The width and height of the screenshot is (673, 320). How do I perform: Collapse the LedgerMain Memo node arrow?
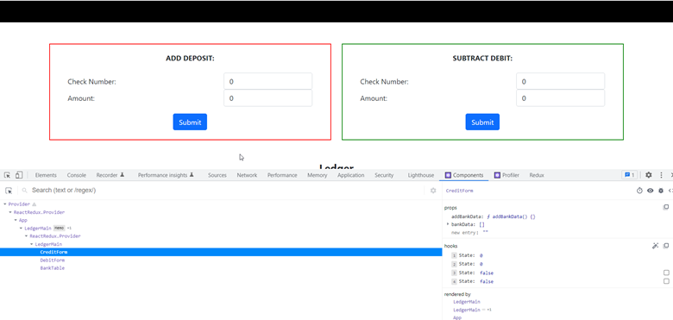pos(21,229)
